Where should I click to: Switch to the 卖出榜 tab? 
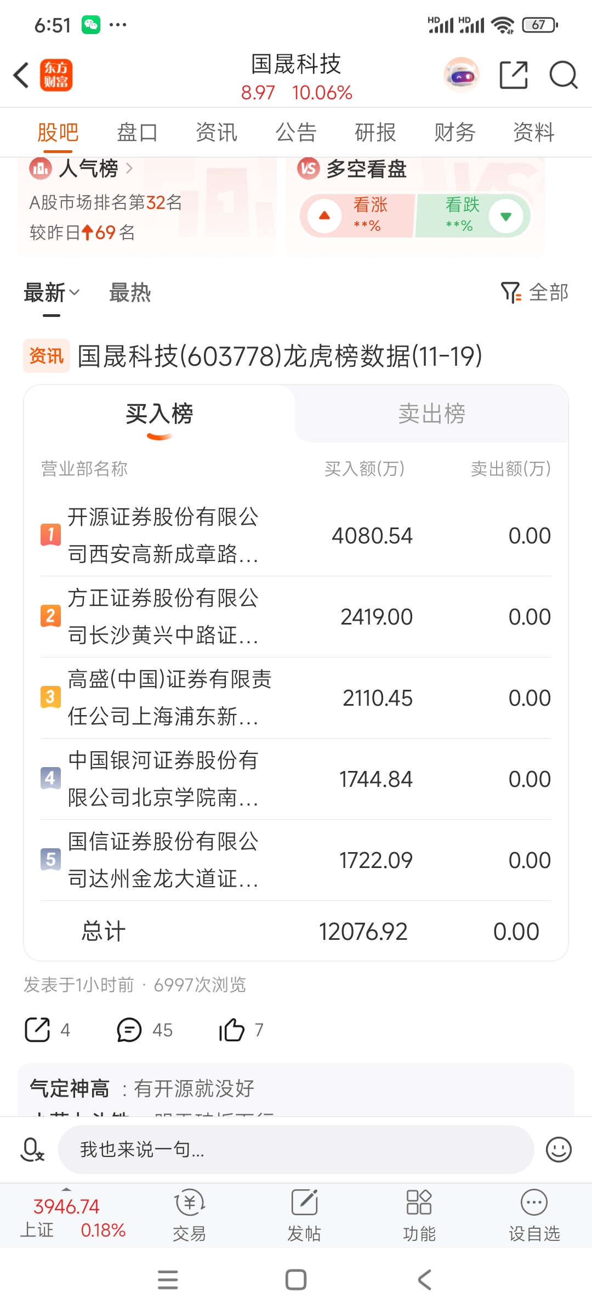[x=431, y=413]
